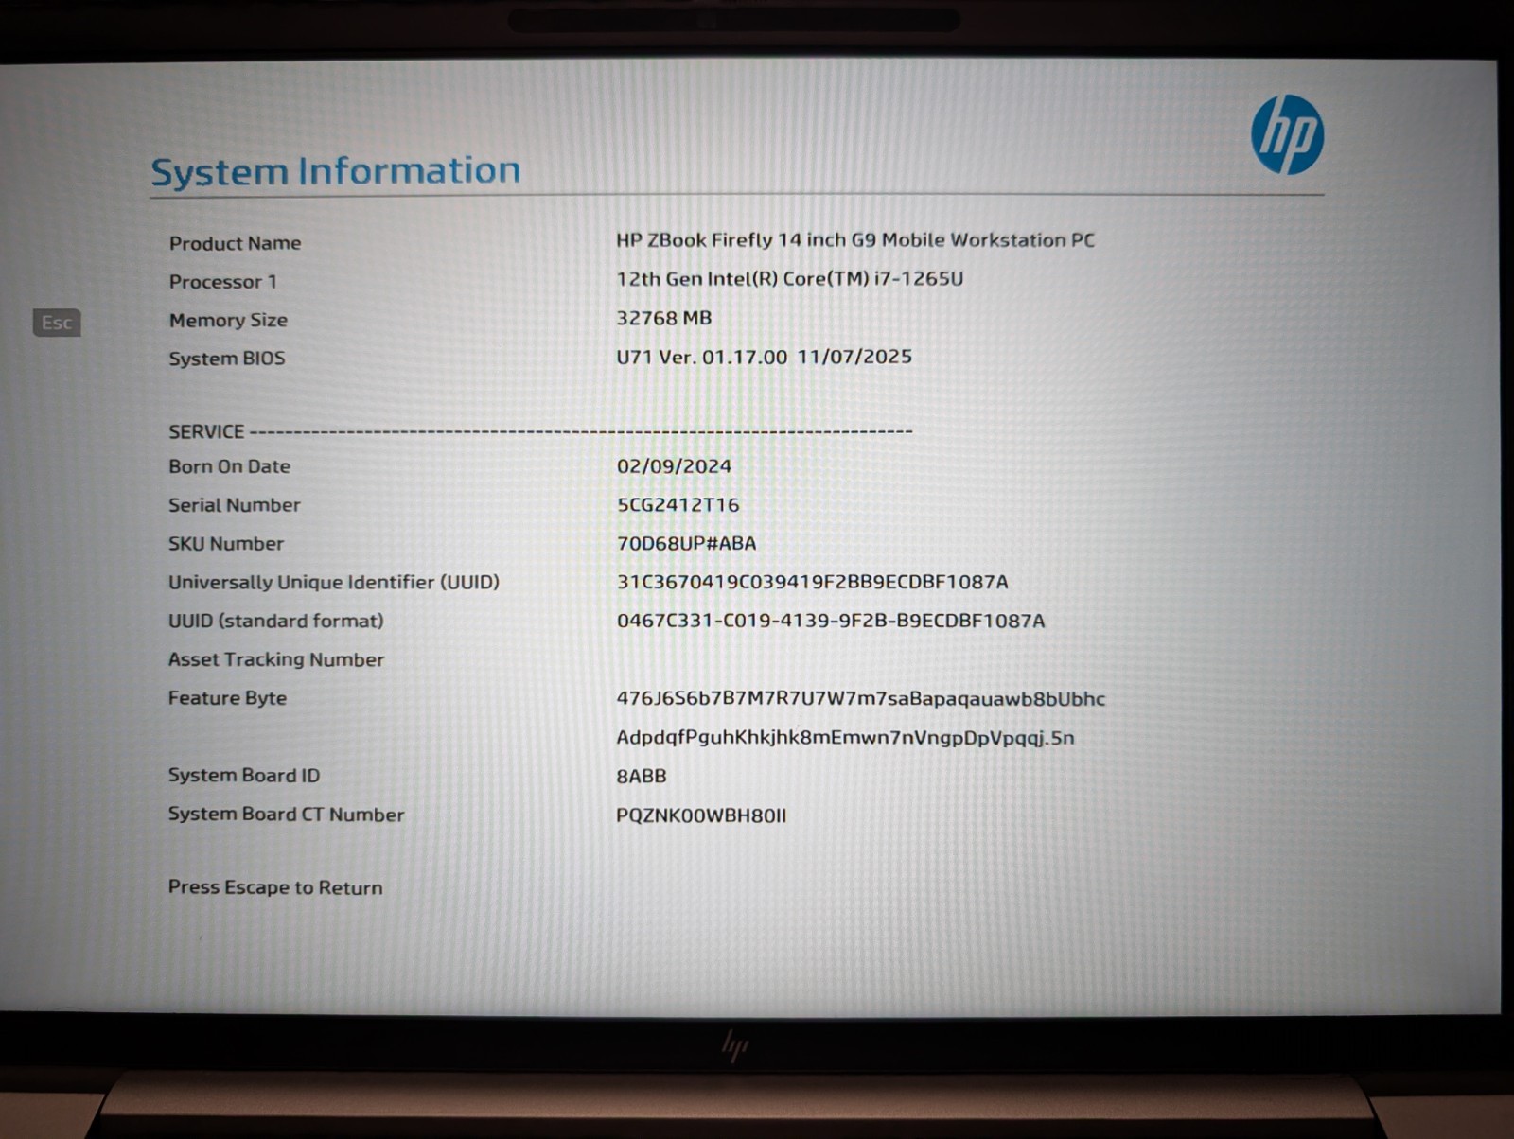Screen dimensions: 1514x1139
Task: Click the HP logo icon
Action: coord(1287,135)
